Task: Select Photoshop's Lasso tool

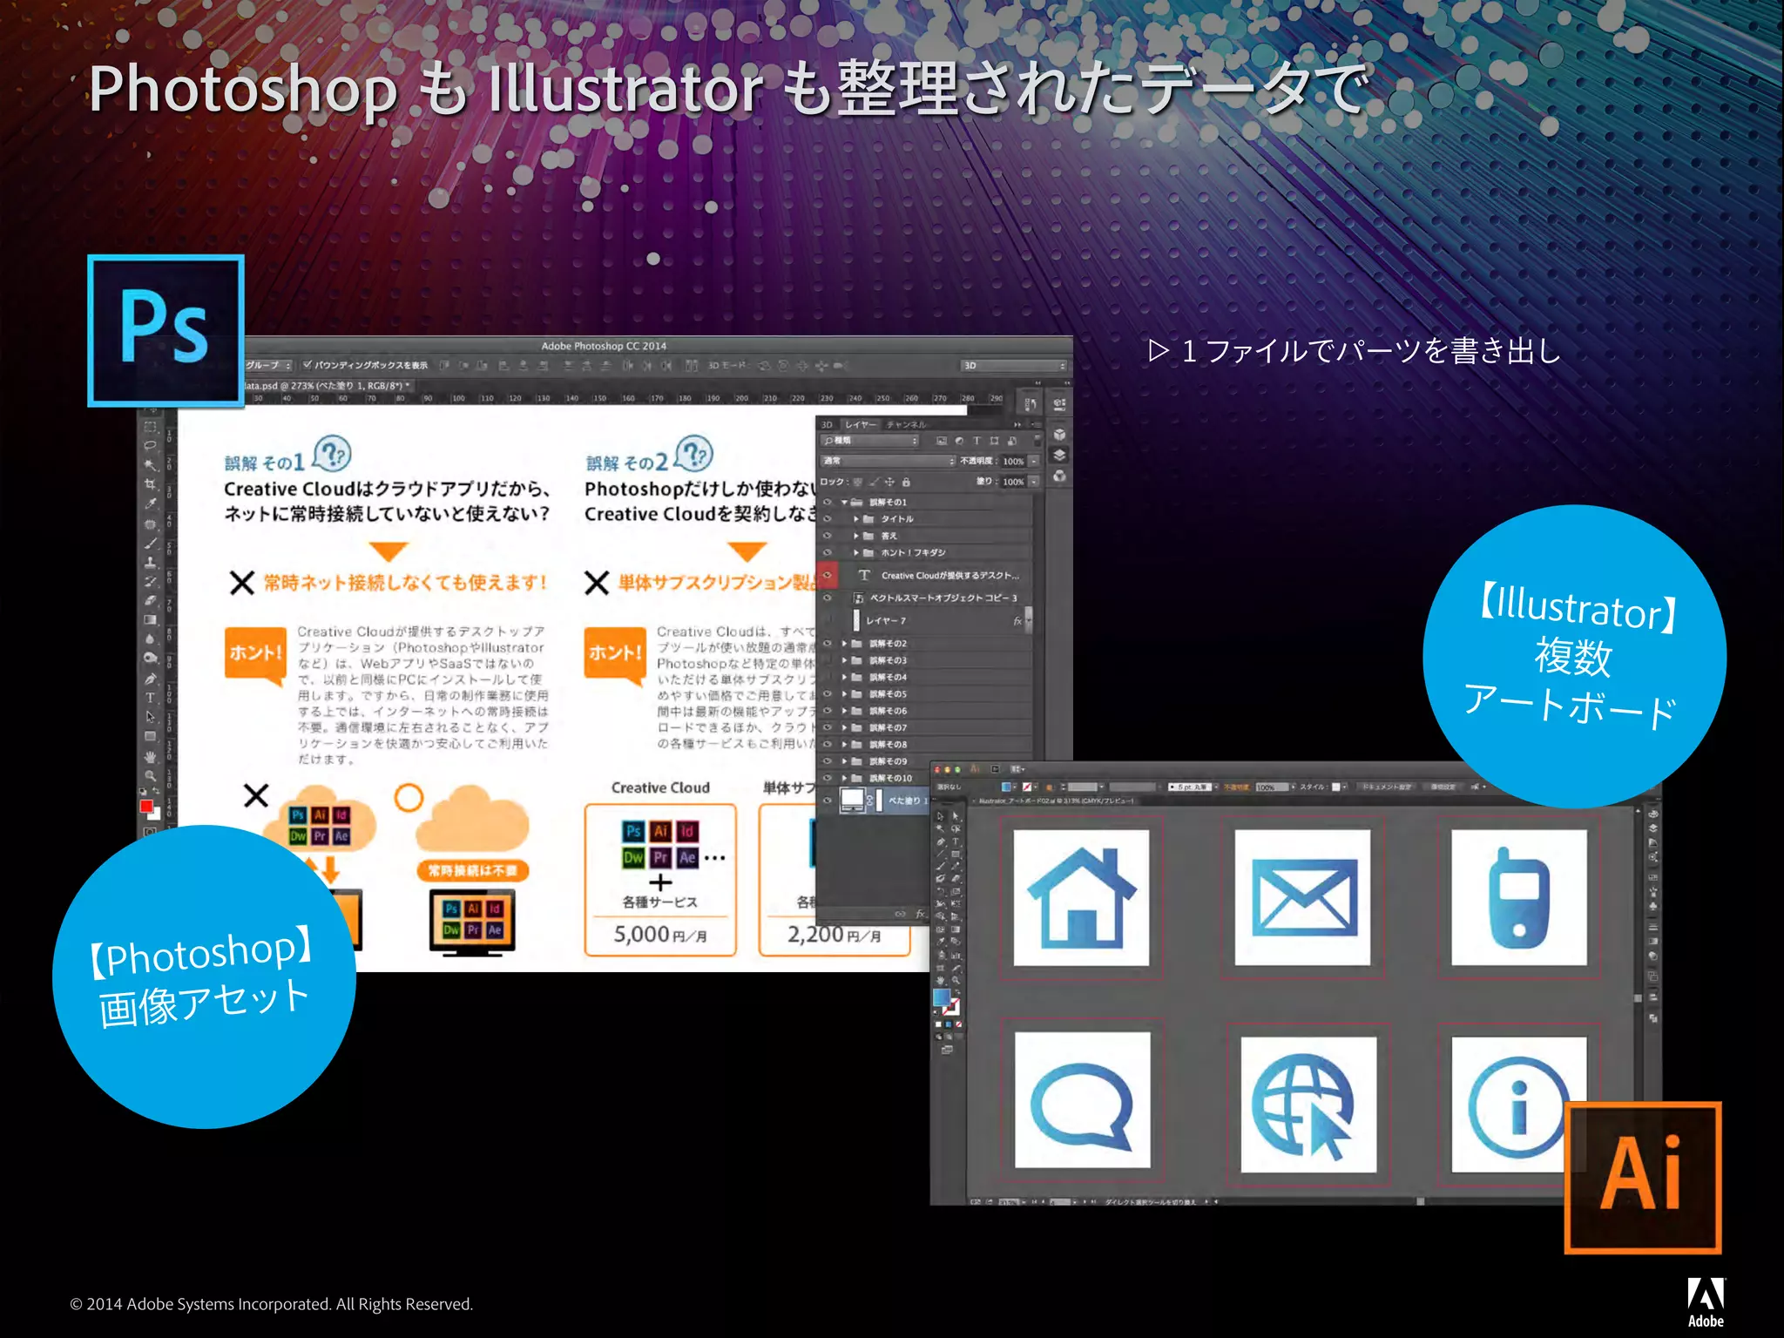Action: pyautogui.click(x=150, y=445)
